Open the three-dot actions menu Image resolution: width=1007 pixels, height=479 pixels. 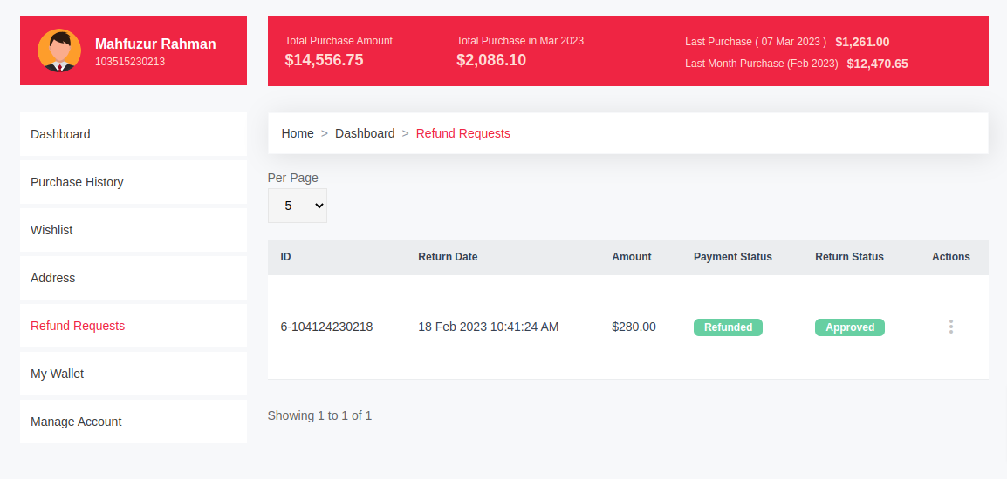[x=950, y=327]
